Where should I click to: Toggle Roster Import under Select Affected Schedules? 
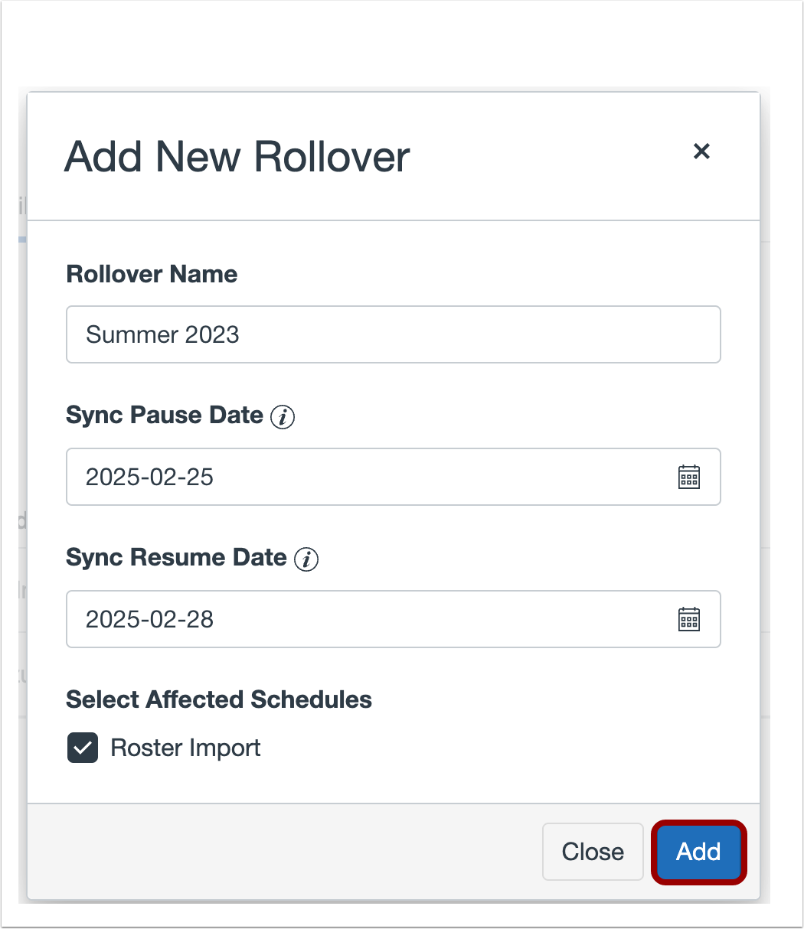[x=82, y=748]
